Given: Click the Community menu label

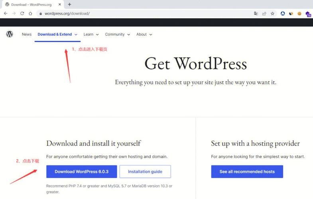Looking at the screenshot, I should 115,34.
